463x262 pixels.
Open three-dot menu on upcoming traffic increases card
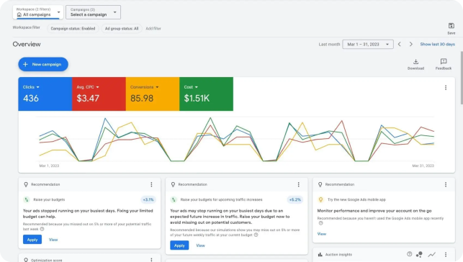(x=299, y=184)
